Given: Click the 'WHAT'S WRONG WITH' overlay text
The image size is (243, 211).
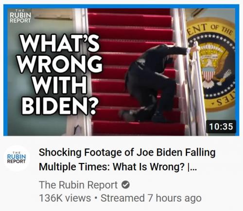Looking at the screenshot, I should (60, 64).
